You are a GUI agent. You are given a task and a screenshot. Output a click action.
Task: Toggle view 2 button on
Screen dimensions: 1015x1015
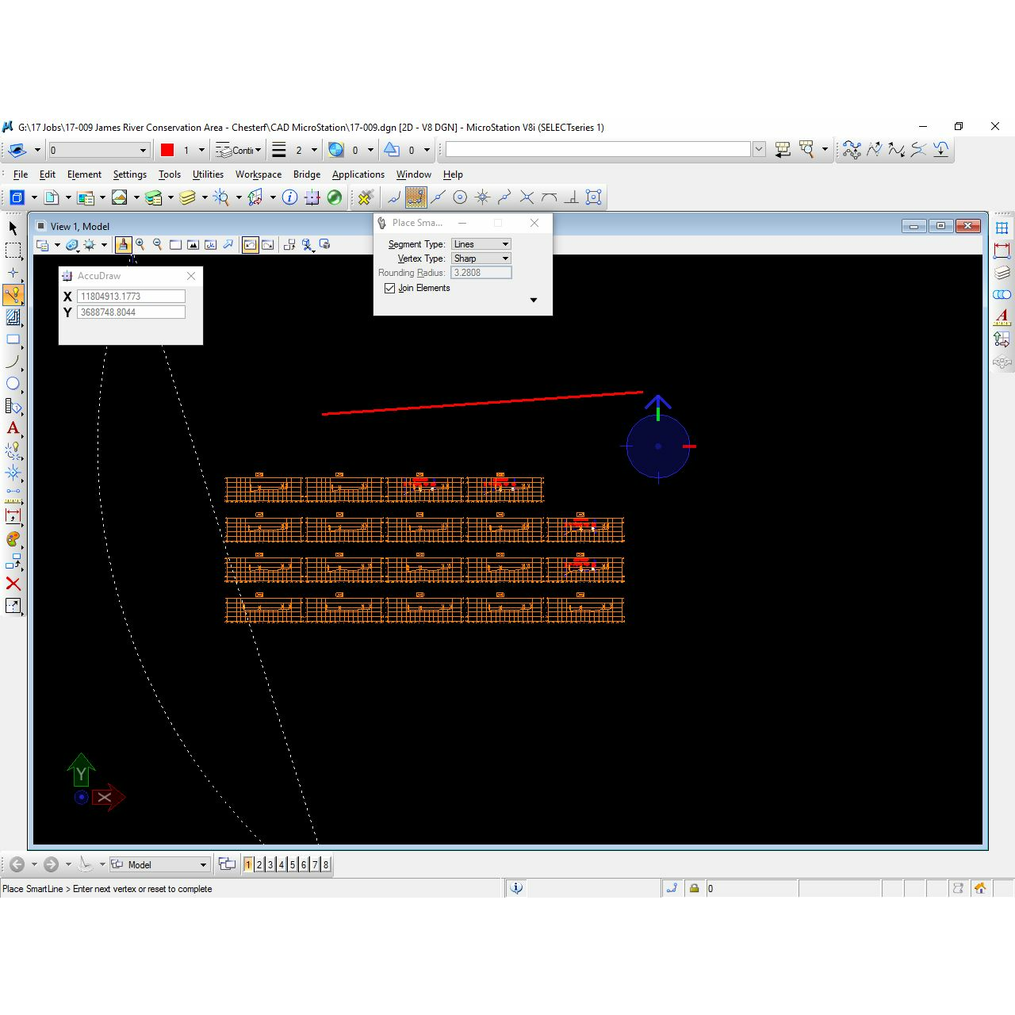tap(259, 864)
